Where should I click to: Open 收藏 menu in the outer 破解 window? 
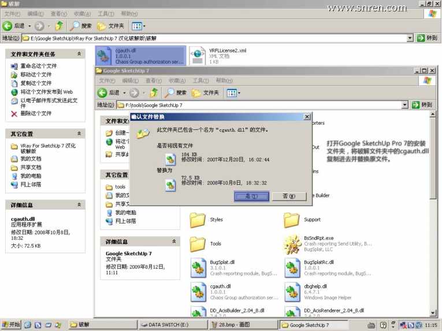pyautogui.click(x=82, y=13)
